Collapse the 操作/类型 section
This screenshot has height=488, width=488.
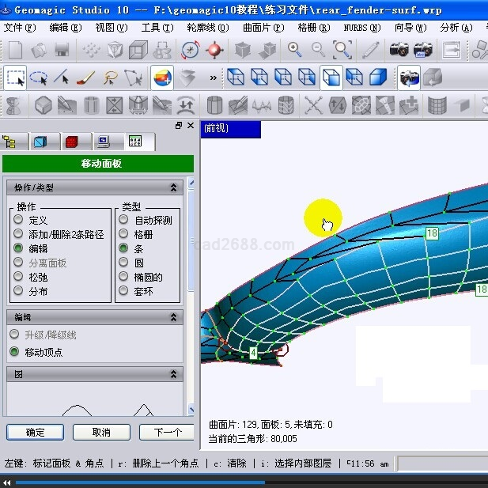point(173,188)
